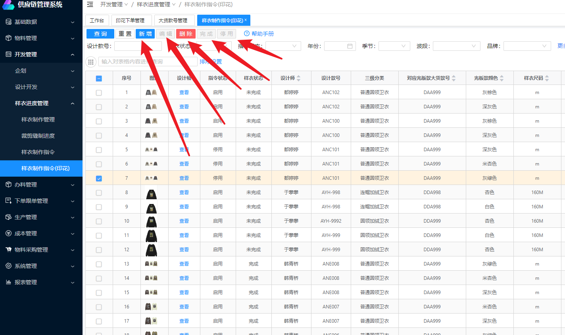Click the garment thumbnail in row 8

(151, 193)
